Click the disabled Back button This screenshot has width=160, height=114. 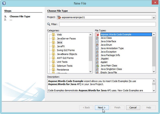tap(86, 108)
